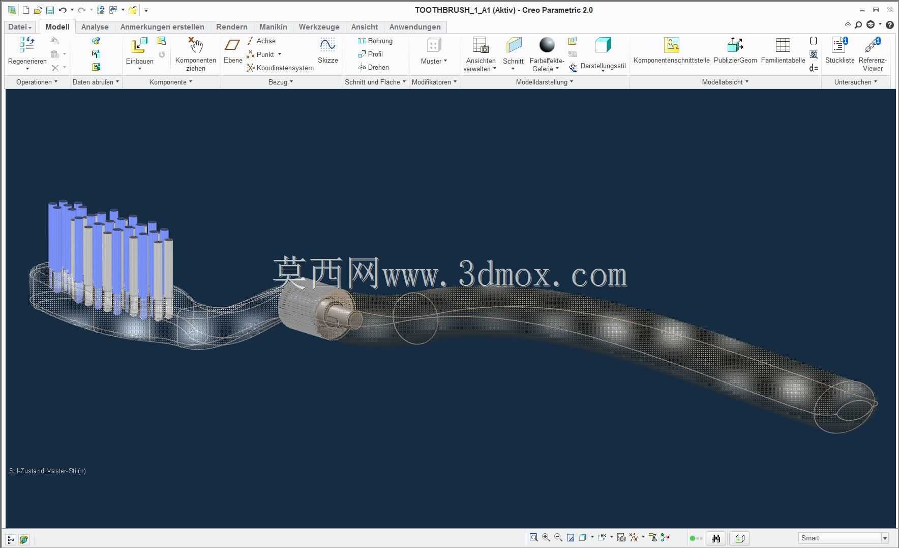Click the Muster pattern button

pos(434,51)
